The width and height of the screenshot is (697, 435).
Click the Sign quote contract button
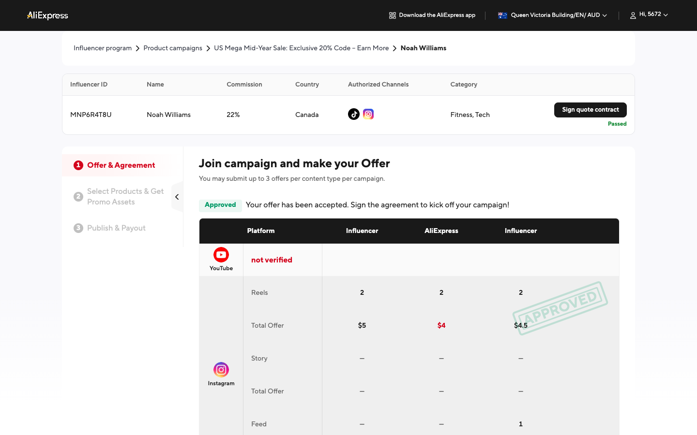(x=591, y=110)
